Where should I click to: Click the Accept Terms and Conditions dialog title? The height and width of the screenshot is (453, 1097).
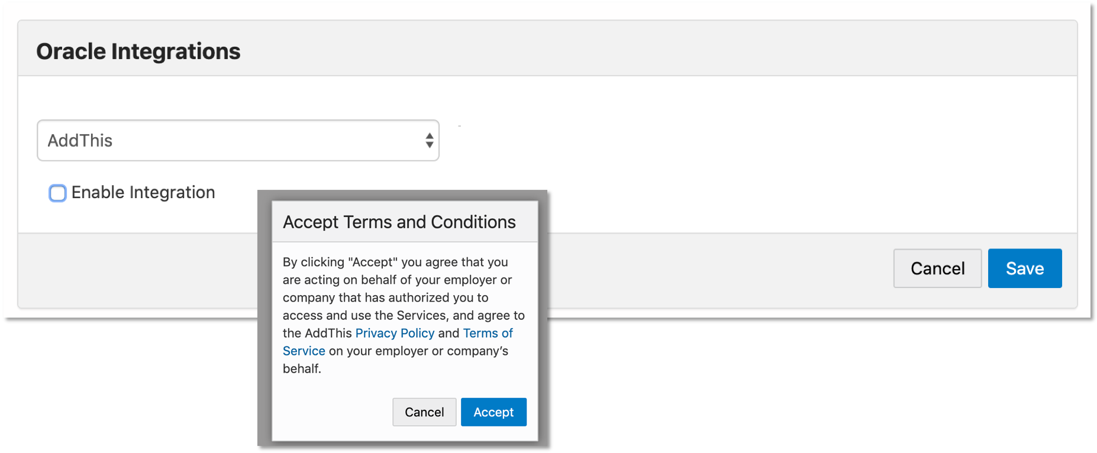(399, 222)
